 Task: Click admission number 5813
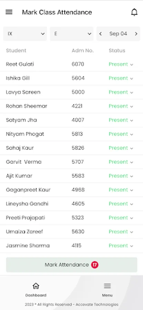77,134
